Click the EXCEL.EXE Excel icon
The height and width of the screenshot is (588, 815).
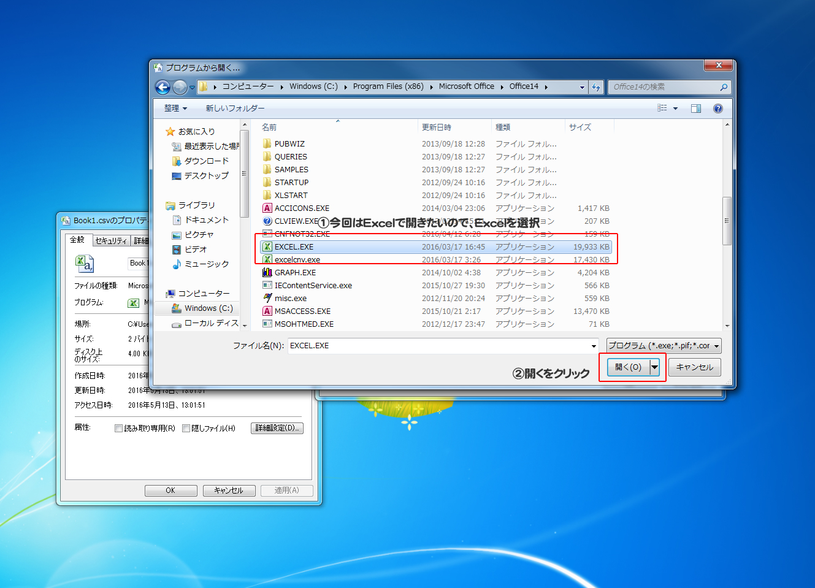pos(267,246)
